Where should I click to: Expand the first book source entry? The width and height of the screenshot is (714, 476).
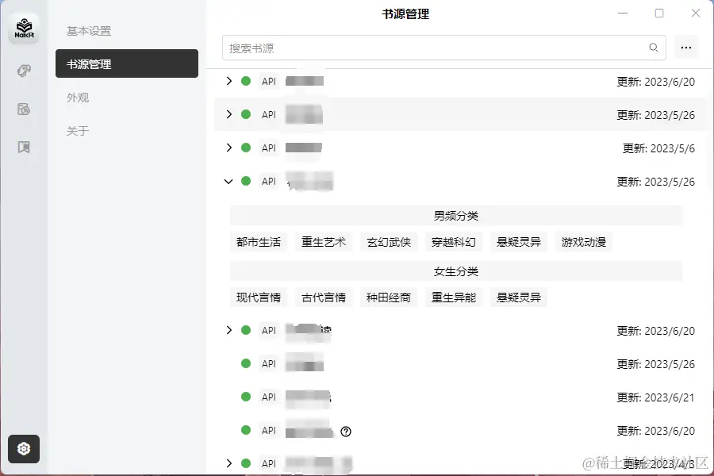(228, 81)
